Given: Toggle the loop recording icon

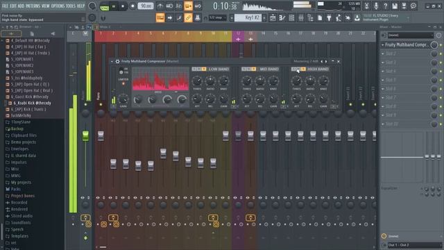Looking at the screenshot, I should coord(198,6).
